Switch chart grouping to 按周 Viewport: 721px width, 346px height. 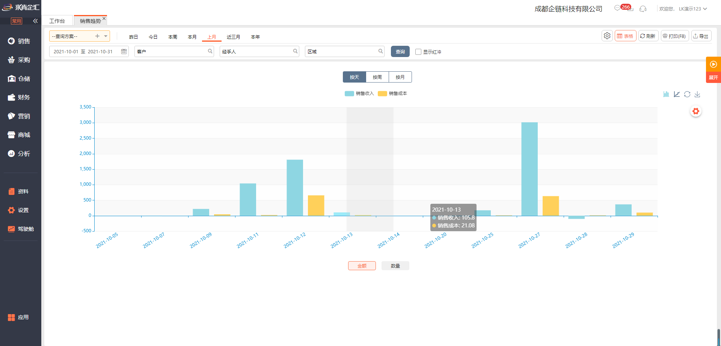pyautogui.click(x=377, y=77)
